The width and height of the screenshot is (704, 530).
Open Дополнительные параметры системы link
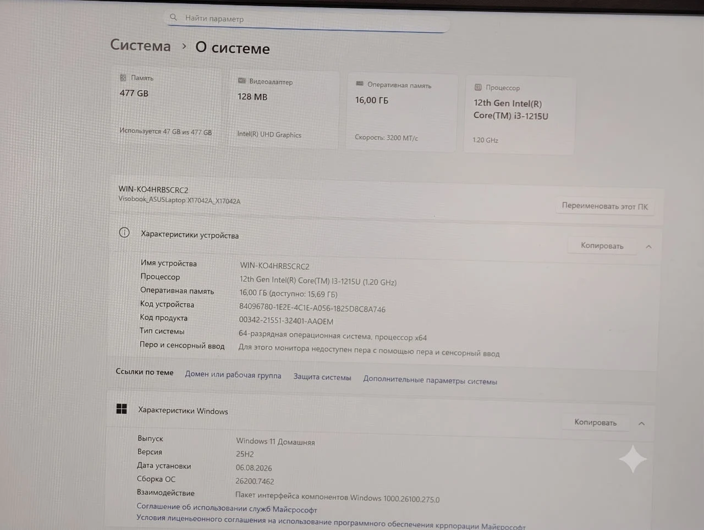pyautogui.click(x=430, y=380)
